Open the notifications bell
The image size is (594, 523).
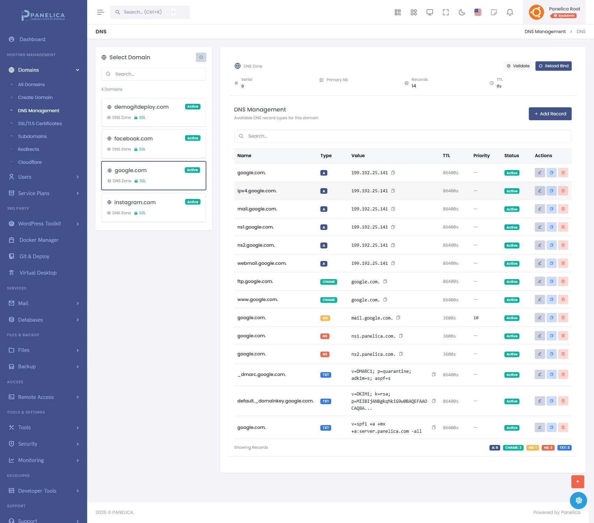510,13
